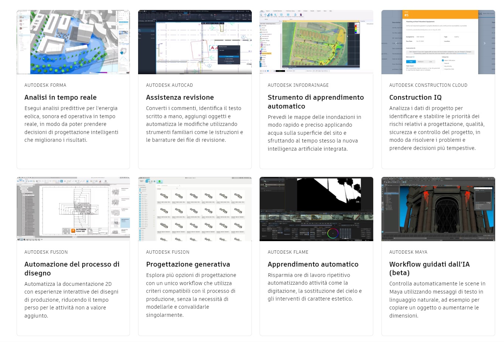This screenshot has height=346, width=504.
Task: Open the AutoCAD revision screenshot thumbnail
Action: coord(195,42)
